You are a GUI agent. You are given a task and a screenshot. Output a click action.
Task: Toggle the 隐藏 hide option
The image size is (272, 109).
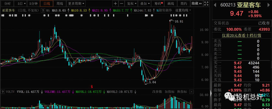(195, 4)
